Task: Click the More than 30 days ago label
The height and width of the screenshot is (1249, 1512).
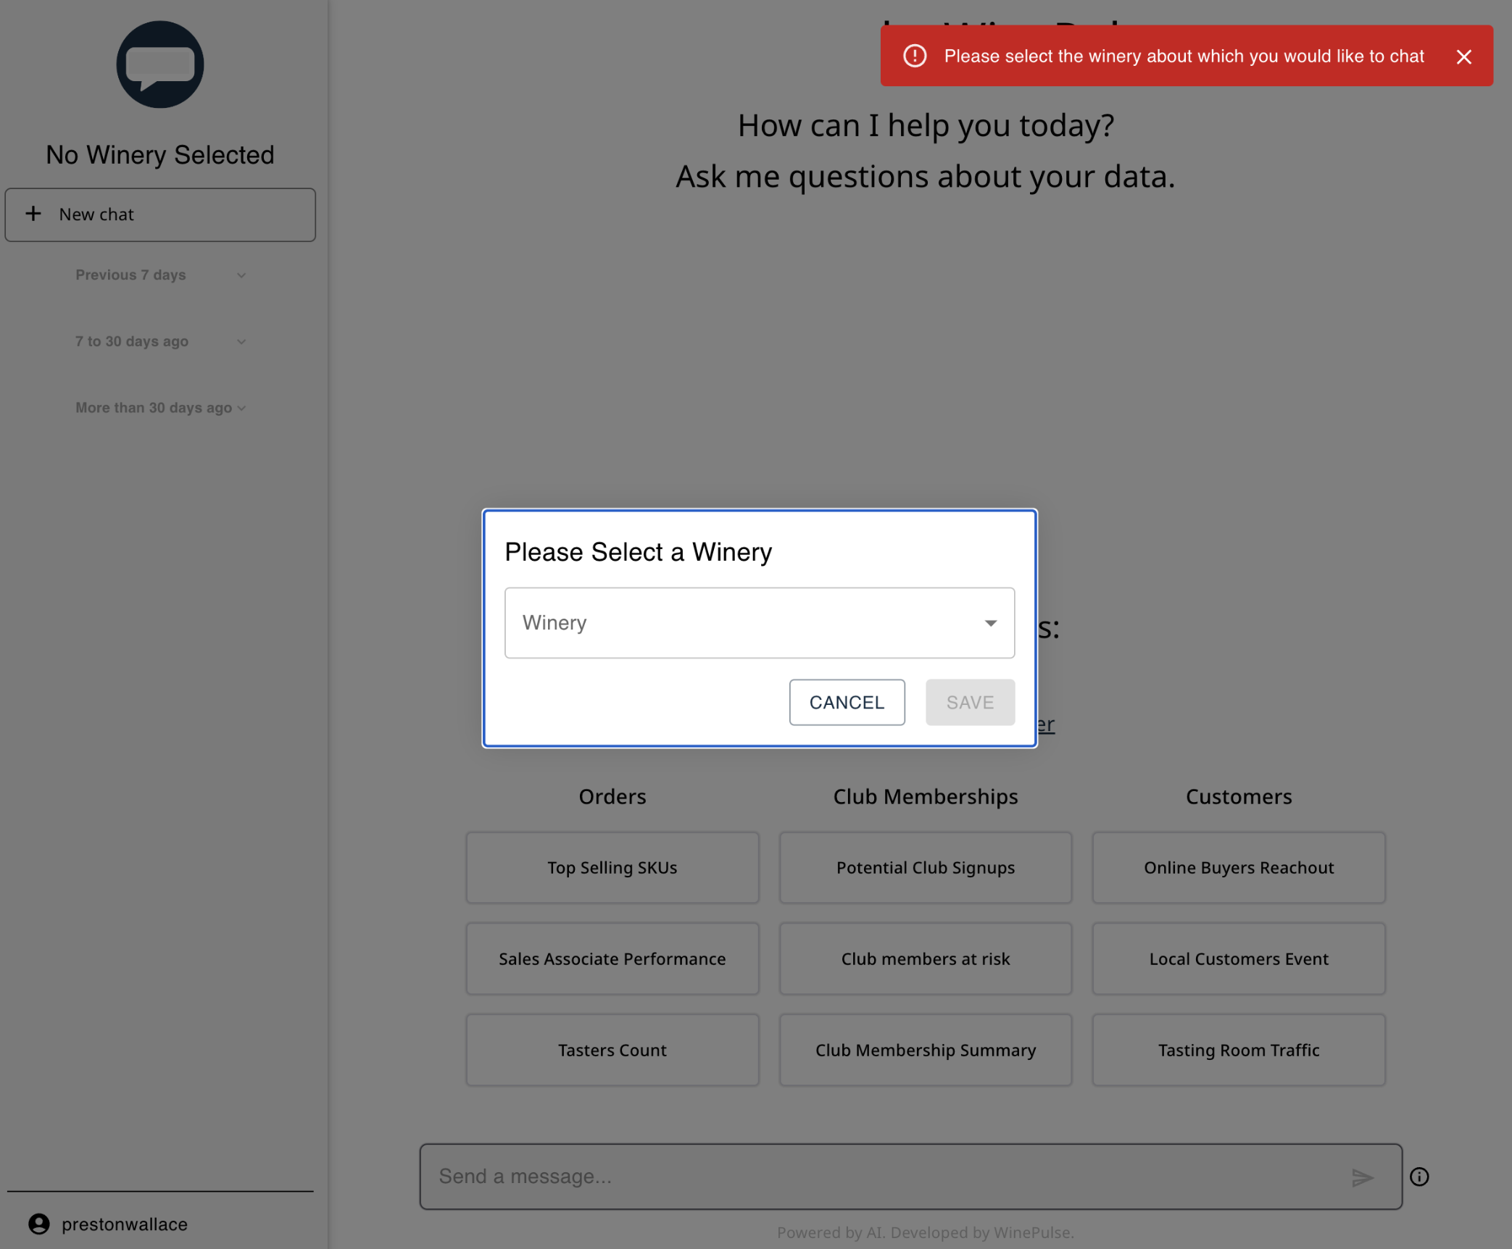Action: pos(153,408)
